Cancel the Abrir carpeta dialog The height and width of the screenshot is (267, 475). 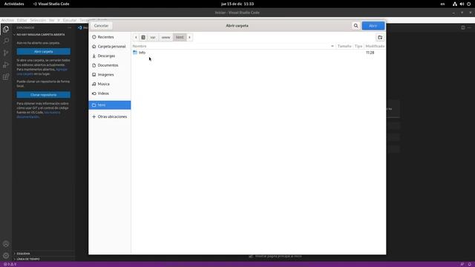click(x=101, y=26)
